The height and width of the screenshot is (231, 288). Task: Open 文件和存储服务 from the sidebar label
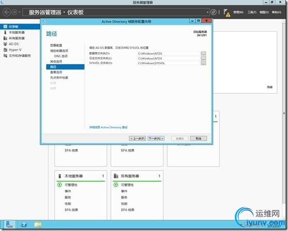20,55
